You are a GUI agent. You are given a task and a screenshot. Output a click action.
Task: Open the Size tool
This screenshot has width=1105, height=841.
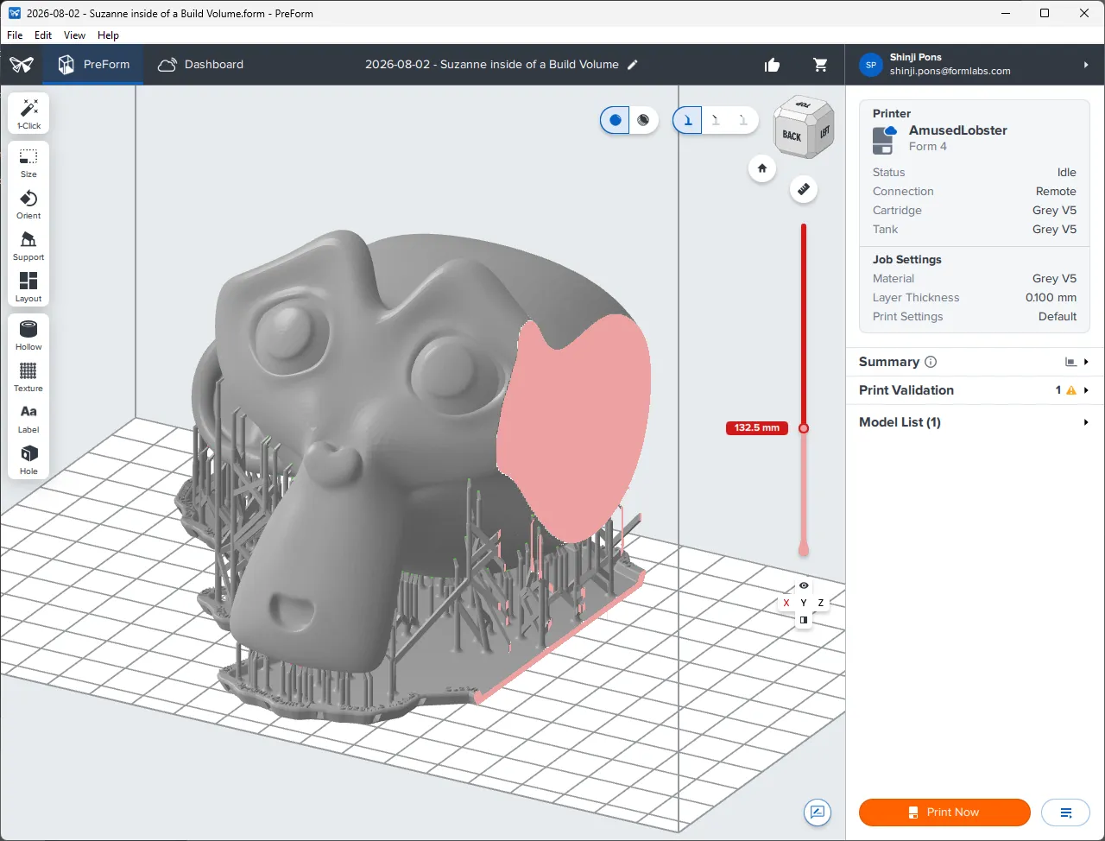28,161
